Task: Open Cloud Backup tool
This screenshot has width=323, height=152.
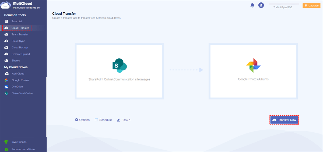Action: coord(20,48)
